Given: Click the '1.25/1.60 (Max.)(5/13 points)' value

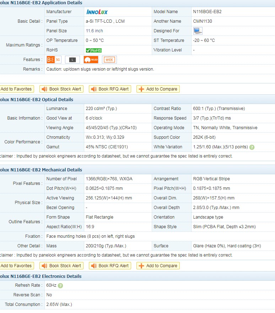Looking at the screenshot, I should pos(220,147).
